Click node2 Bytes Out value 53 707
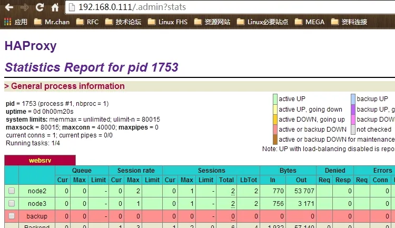 pos(304,191)
